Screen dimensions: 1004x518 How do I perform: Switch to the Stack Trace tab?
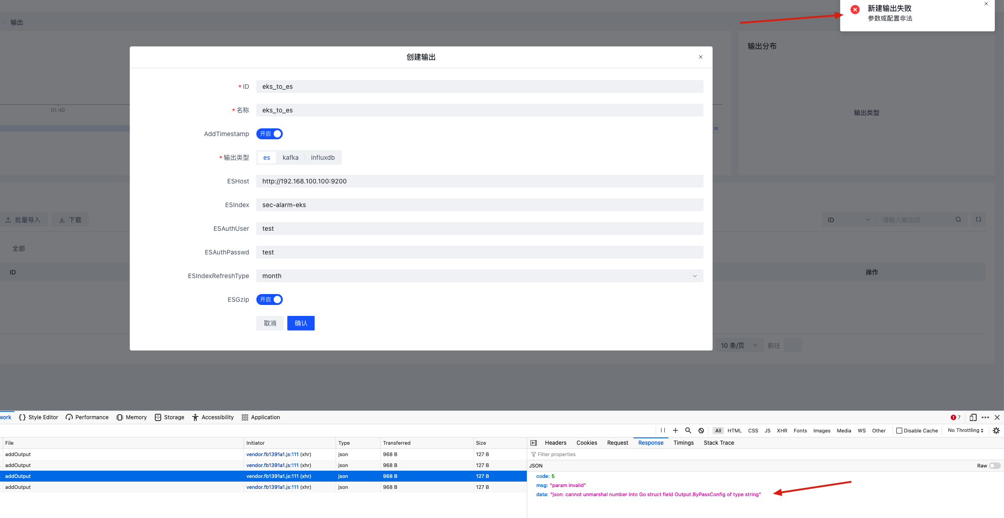tap(719, 443)
